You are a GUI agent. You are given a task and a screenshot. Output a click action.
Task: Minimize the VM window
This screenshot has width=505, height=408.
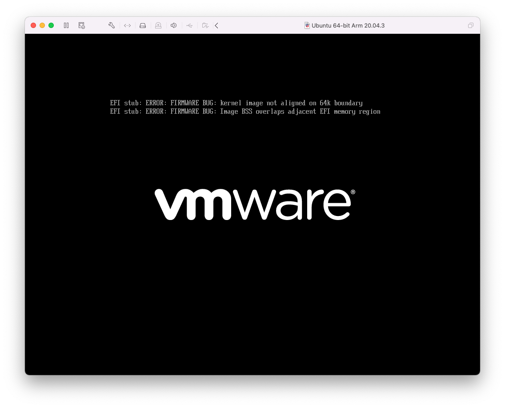point(42,25)
